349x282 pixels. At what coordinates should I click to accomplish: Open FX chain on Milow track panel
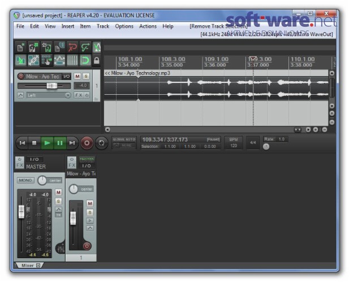point(79,95)
